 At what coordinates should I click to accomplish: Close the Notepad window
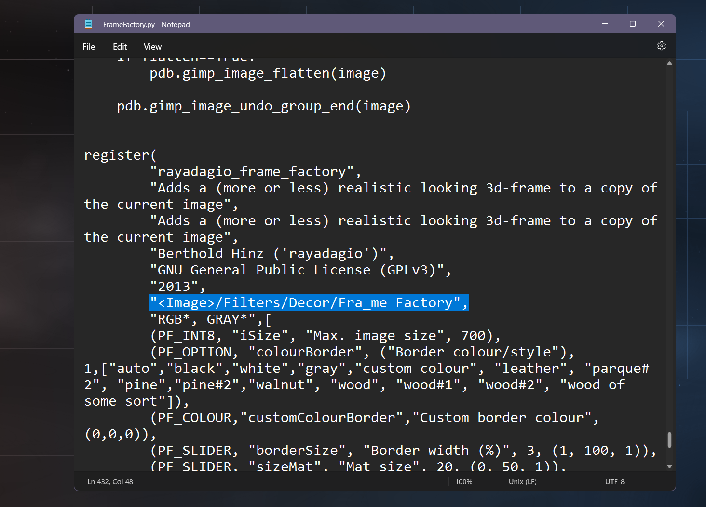[661, 24]
